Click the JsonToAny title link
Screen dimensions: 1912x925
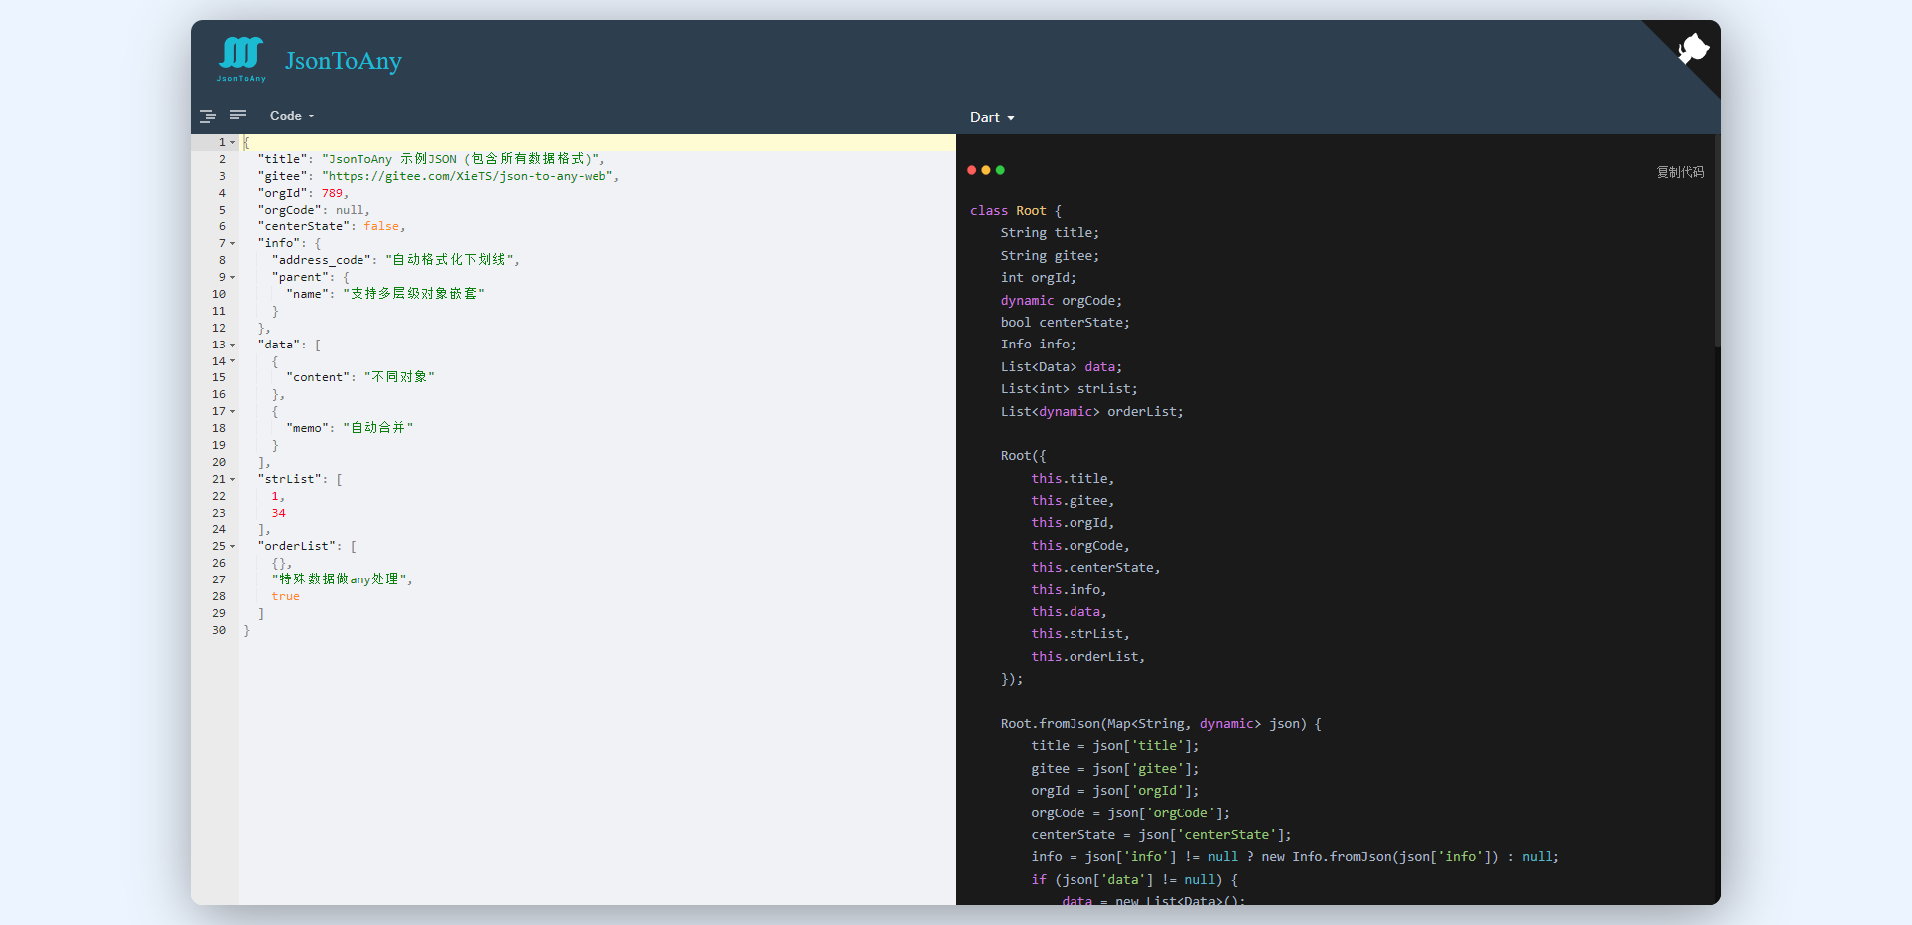(x=344, y=61)
